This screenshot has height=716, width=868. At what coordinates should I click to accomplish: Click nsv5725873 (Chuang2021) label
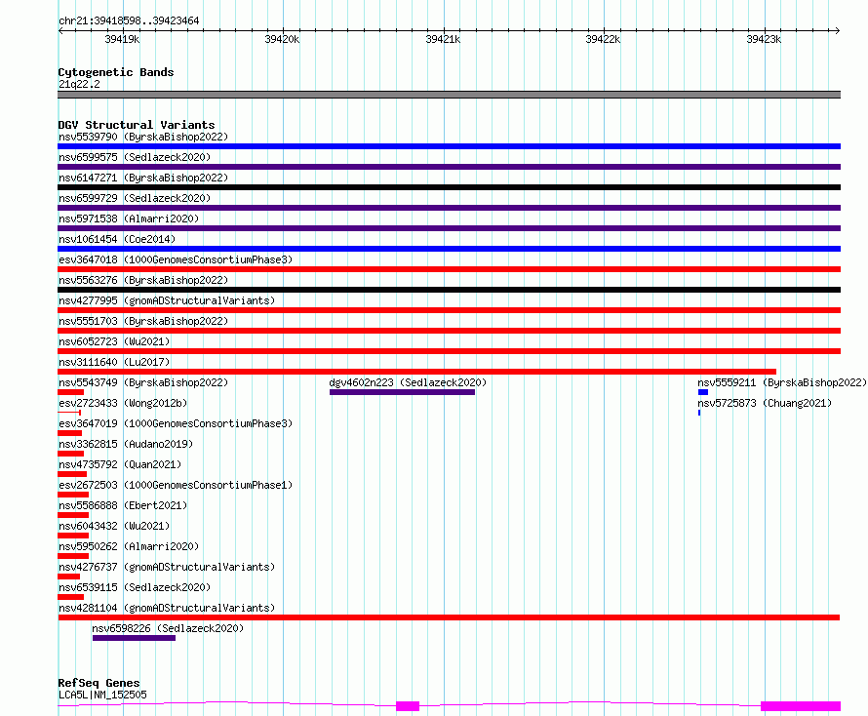coord(765,403)
